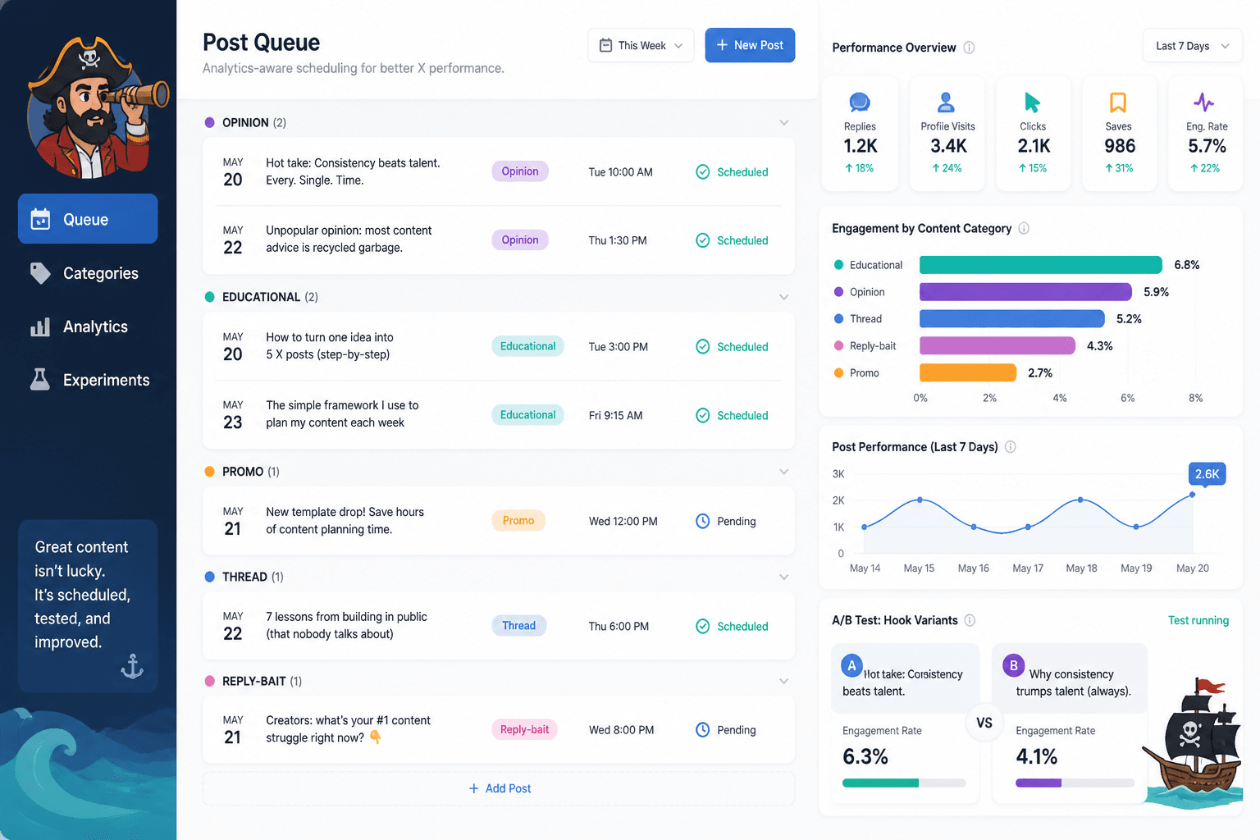The image size is (1260, 840).
Task: Open the post '7 lessons from building in public'
Action: click(x=498, y=625)
